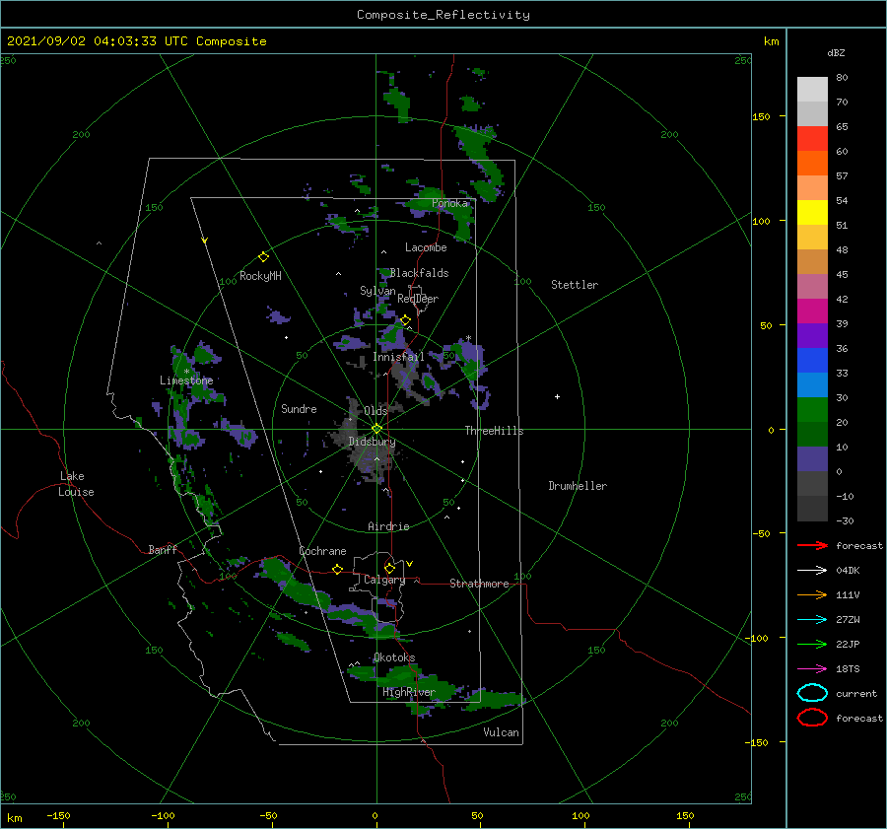
Task: Click the Lake Louise label
Action: 76,484
